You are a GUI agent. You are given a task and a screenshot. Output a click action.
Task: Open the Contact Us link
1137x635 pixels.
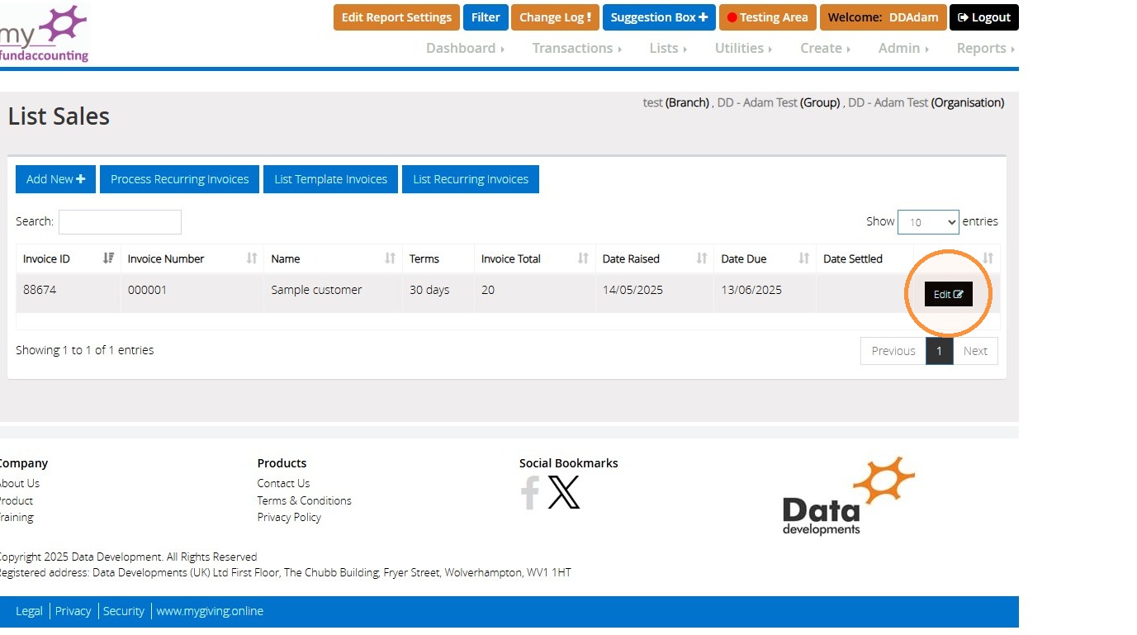(283, 484)
